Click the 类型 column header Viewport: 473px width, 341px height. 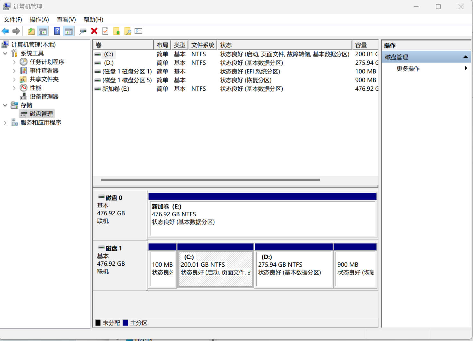click(x=179, y=45)
